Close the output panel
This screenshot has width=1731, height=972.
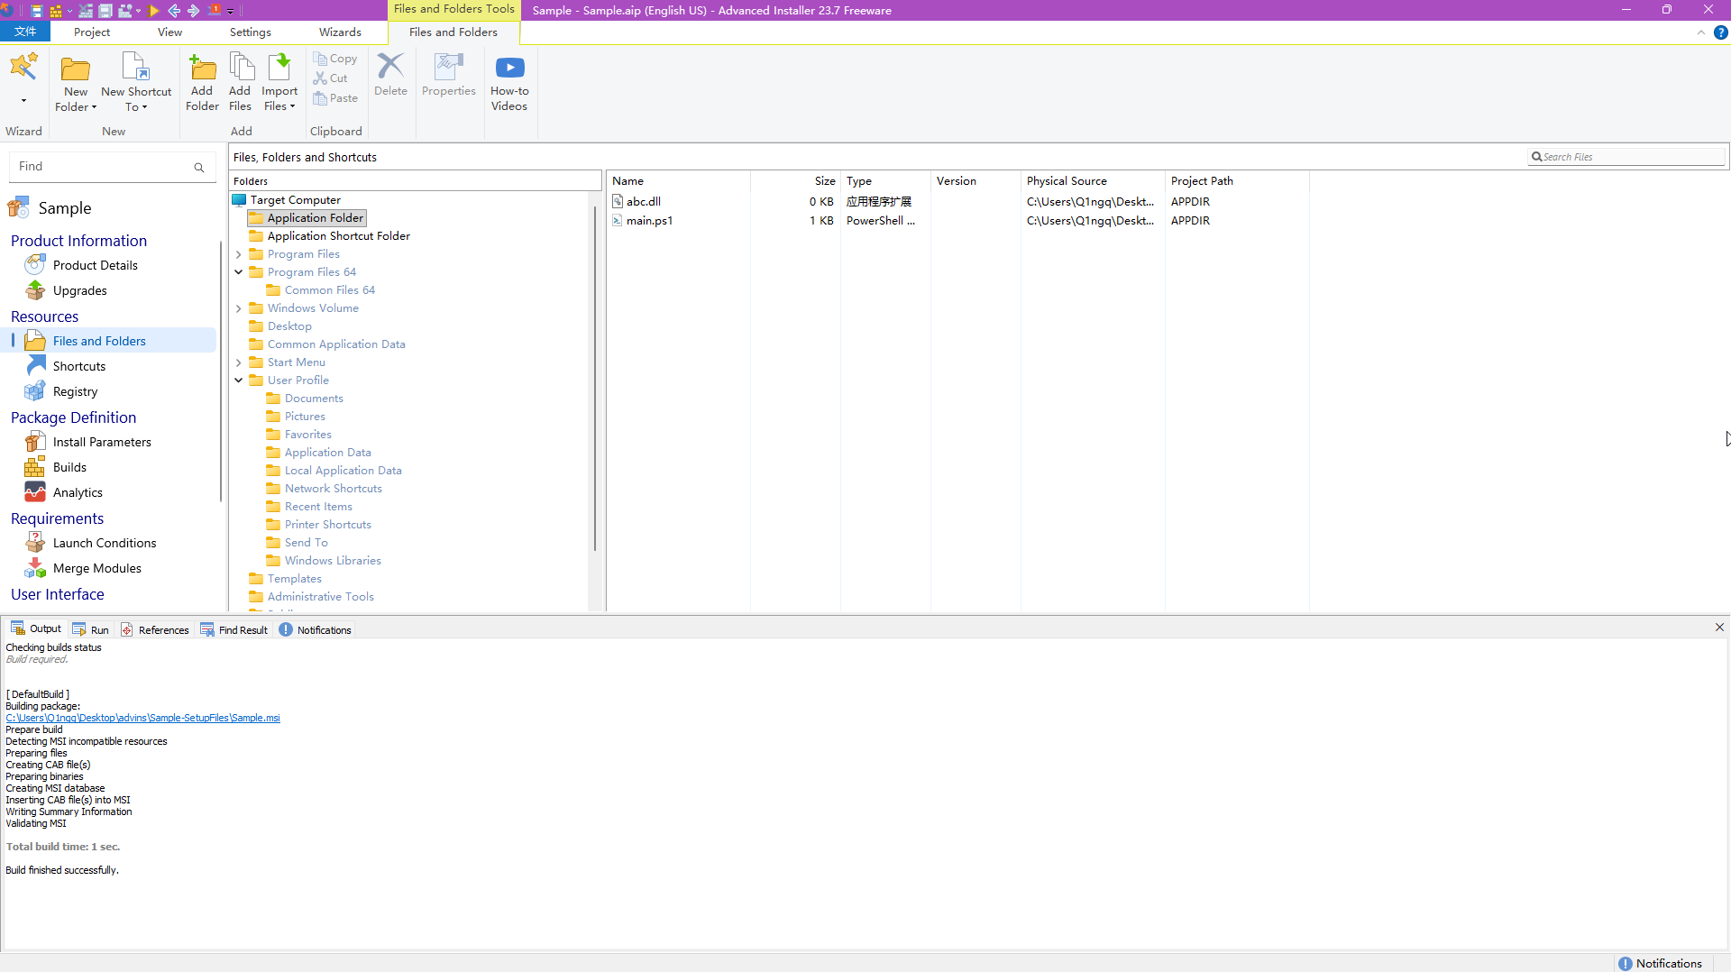point(1719,628)
